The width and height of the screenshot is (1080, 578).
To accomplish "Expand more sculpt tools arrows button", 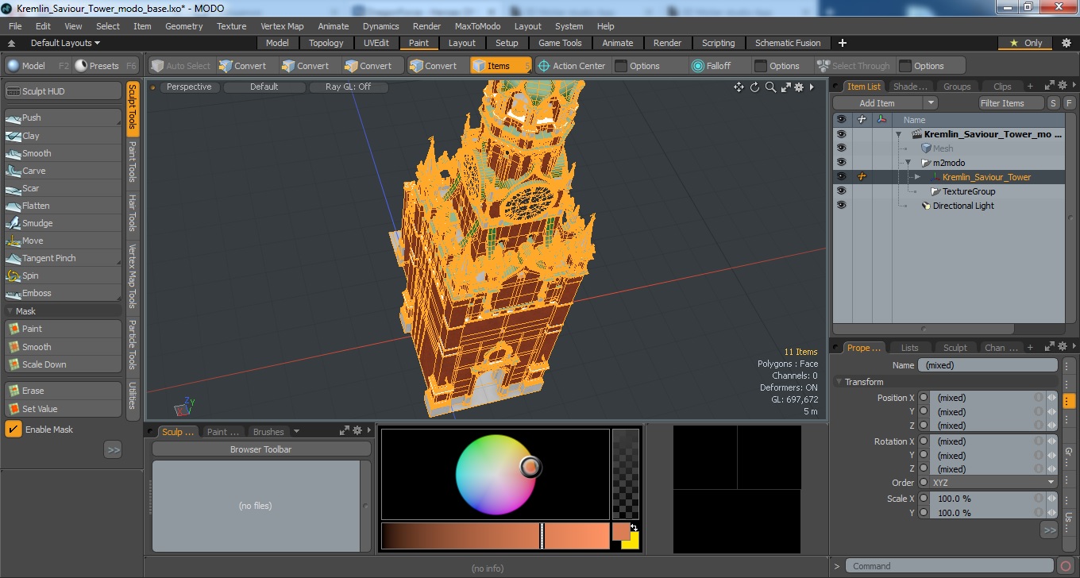I will click(x=113, y=450).
